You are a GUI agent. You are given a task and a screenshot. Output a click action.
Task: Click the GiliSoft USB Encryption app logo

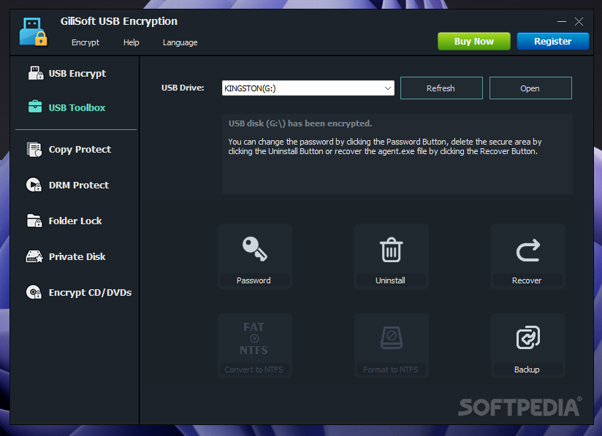[34, 32]
